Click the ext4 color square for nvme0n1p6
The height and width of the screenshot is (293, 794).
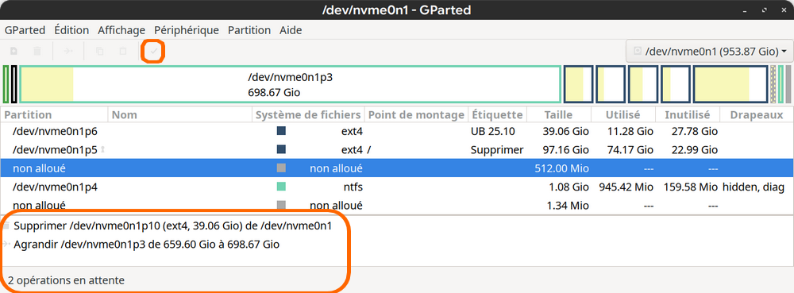click(281, 131)
